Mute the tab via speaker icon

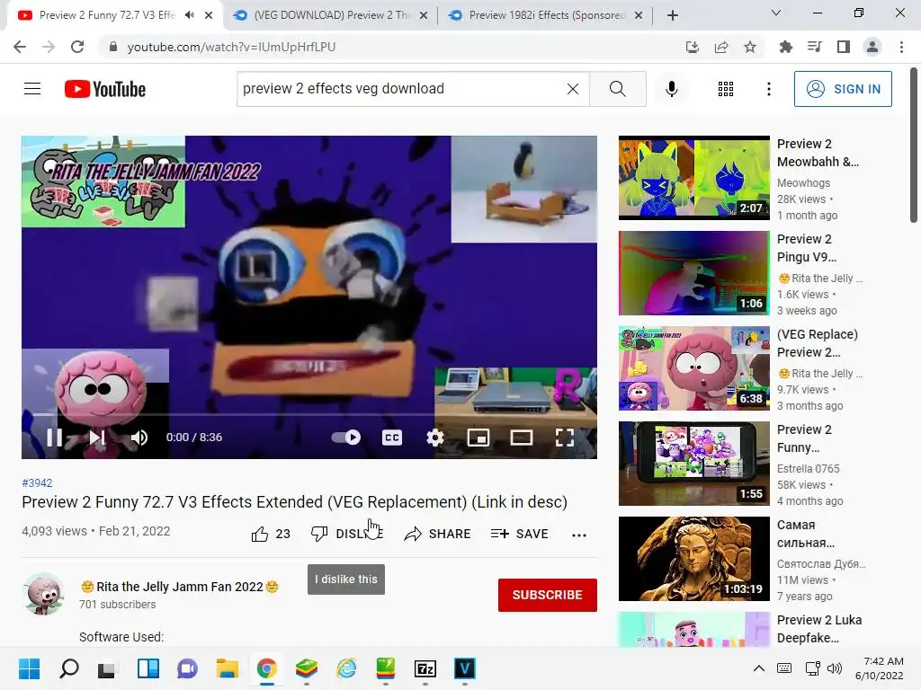click(x=189, y=15)
